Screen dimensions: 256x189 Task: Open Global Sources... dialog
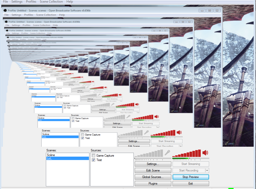153,177
